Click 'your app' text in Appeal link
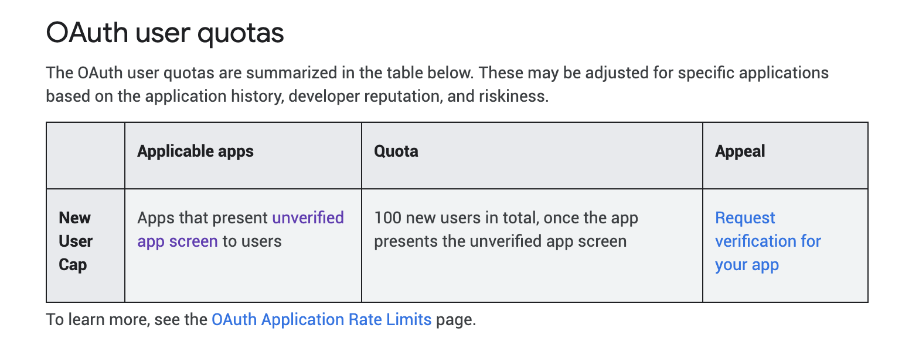This screenshot has width=919, height=359. (747, 264)
